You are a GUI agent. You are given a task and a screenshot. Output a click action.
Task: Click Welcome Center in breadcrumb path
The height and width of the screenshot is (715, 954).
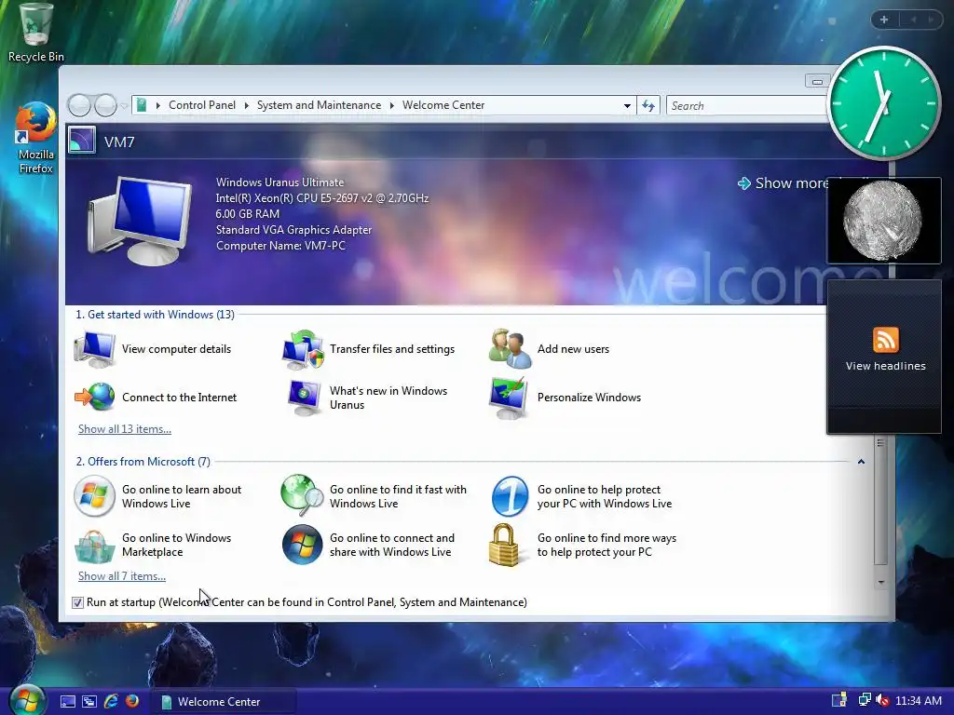443,105
